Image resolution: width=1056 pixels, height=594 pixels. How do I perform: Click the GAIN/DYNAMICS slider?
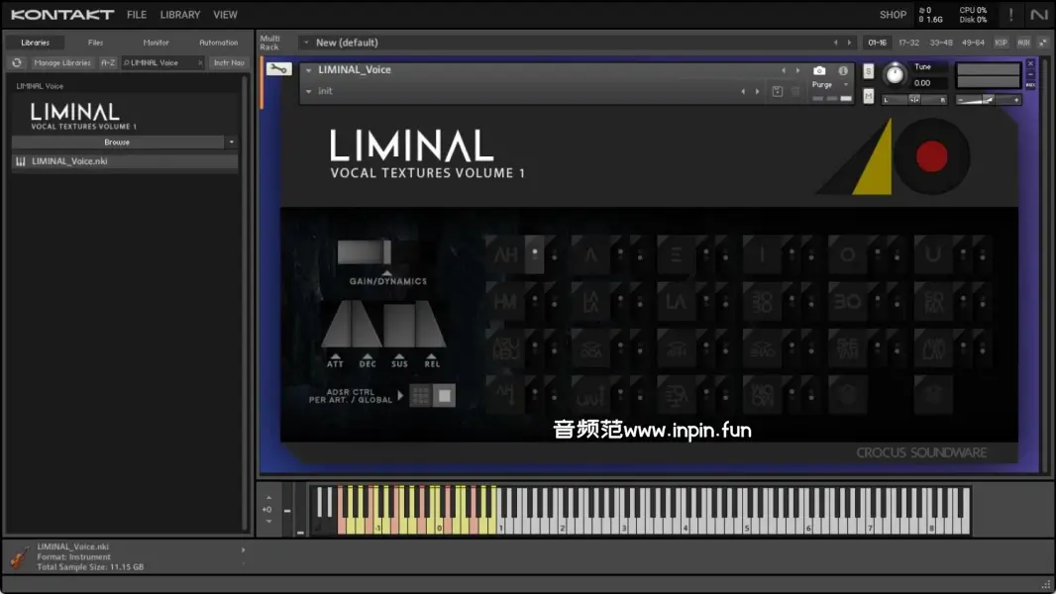[x=365, y=252]
